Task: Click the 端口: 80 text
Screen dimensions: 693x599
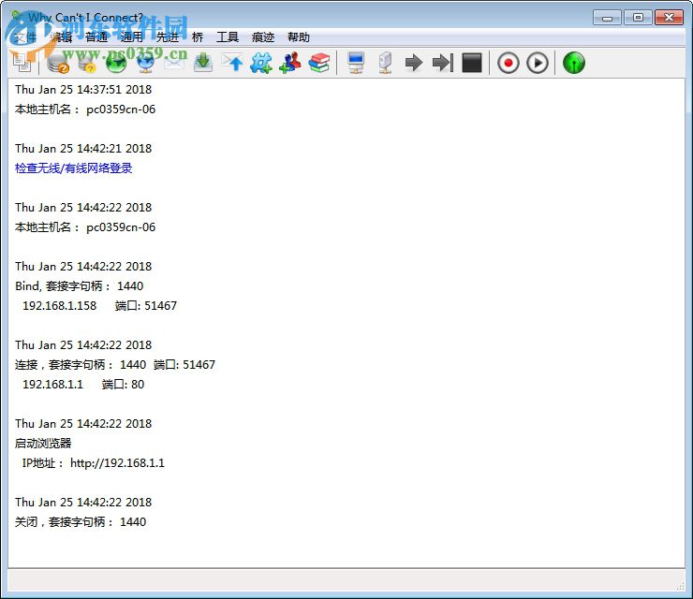Action: pyautogui.click(x=123, y=385)
